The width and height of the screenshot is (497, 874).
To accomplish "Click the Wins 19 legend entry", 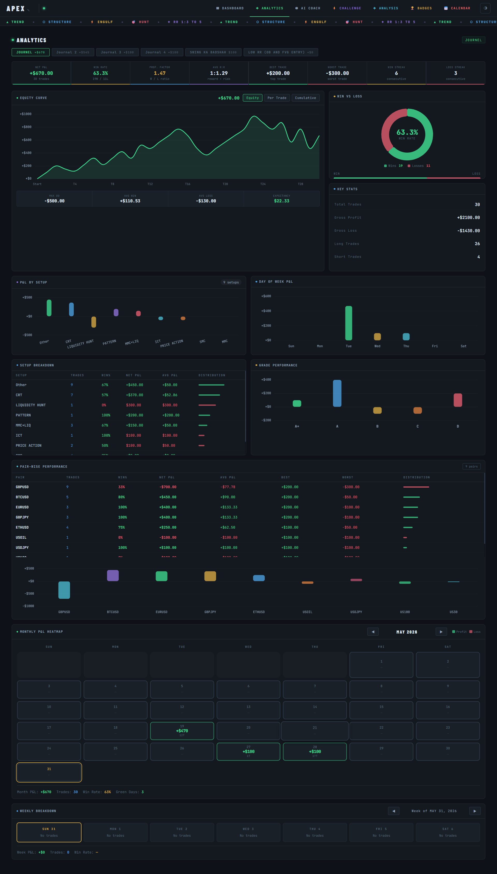I will (x=393, y=166).
